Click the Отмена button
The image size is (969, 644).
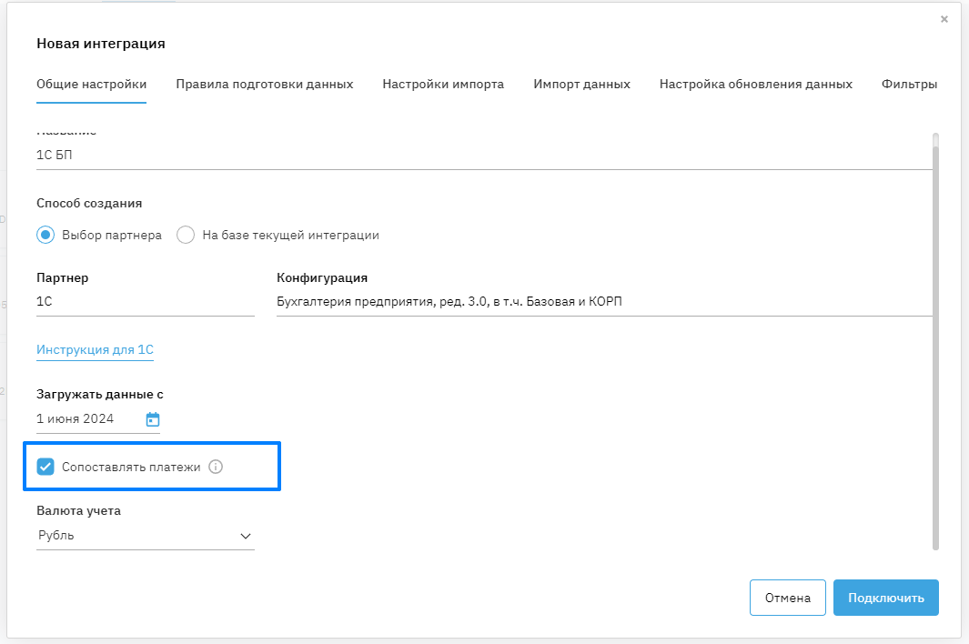pyautogui.click(x=787, y=598)
